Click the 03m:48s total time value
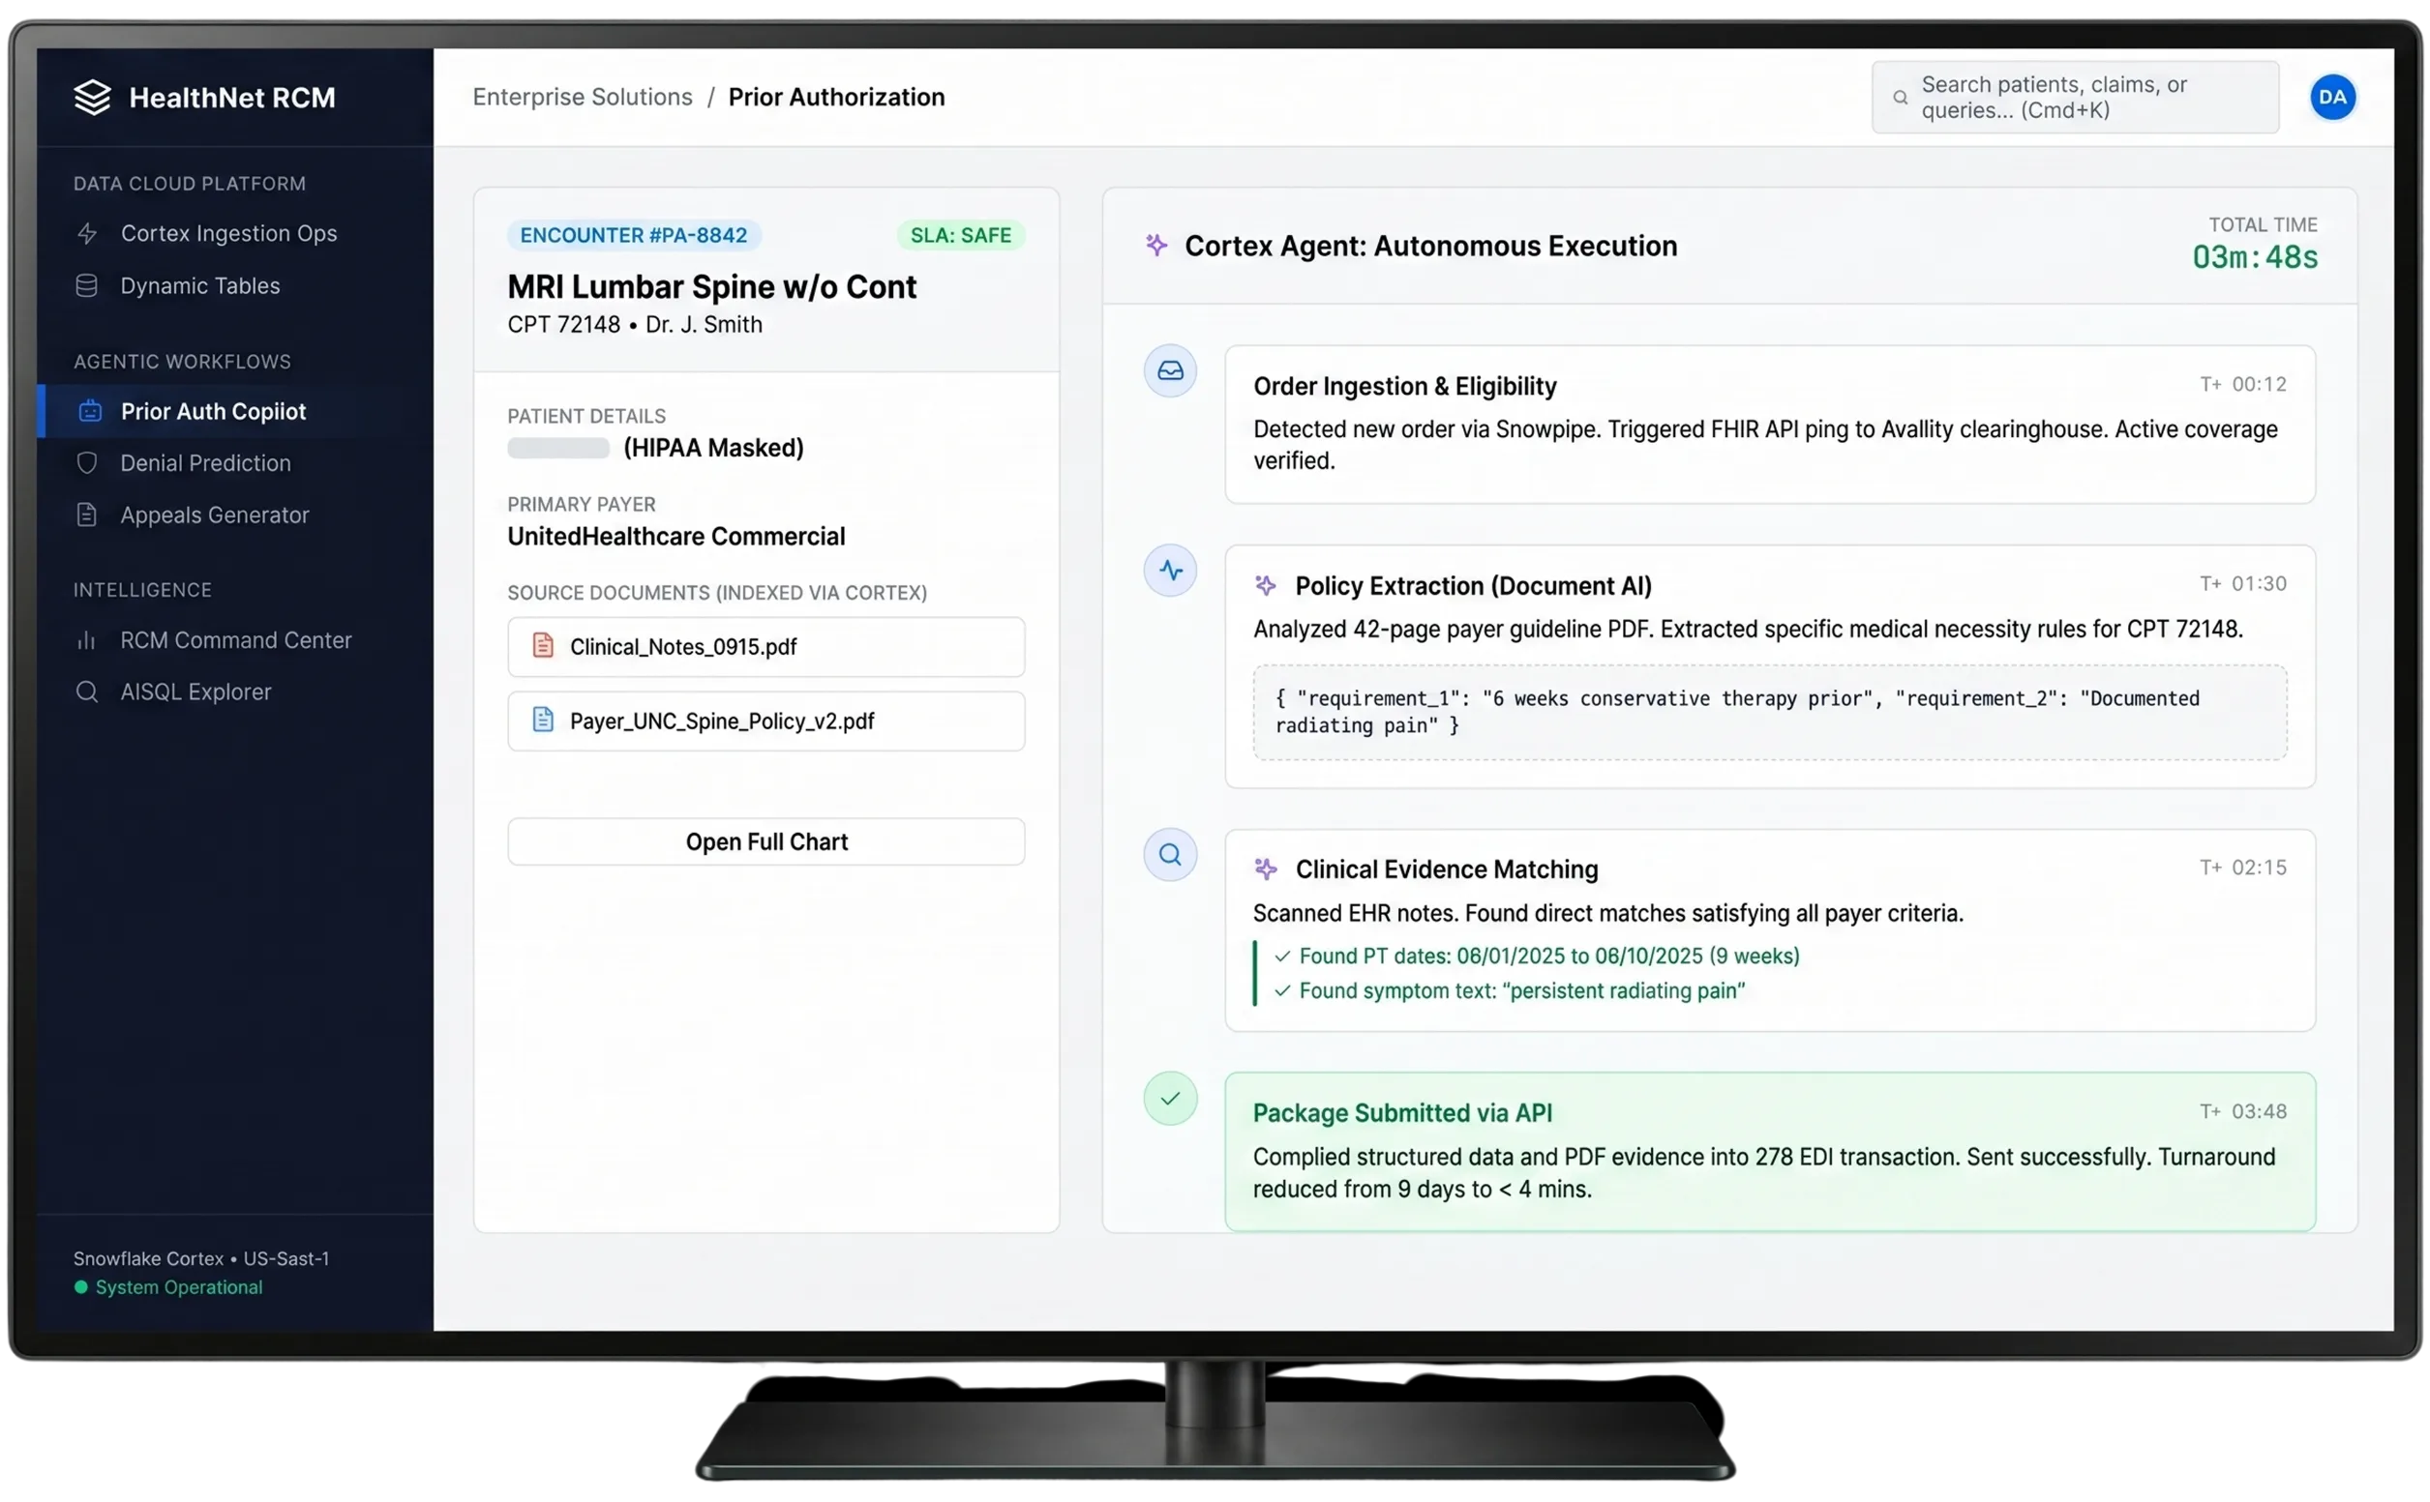Image resolution: width=2430 pixels, height=1502 pixels. (x=2254, y=257)
